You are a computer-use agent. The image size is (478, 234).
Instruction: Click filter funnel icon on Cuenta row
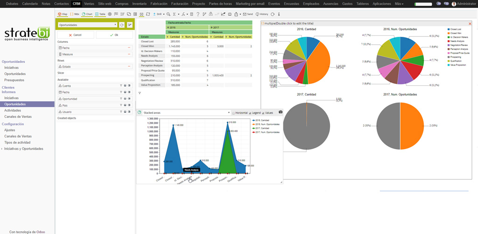pyautogui.click(x=120, y=86)
